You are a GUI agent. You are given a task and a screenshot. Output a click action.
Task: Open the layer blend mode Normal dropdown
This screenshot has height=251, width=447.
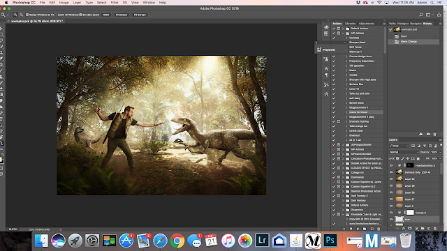coord(404,152)
